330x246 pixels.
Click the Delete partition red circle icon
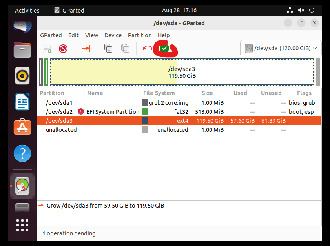(63, 49)
